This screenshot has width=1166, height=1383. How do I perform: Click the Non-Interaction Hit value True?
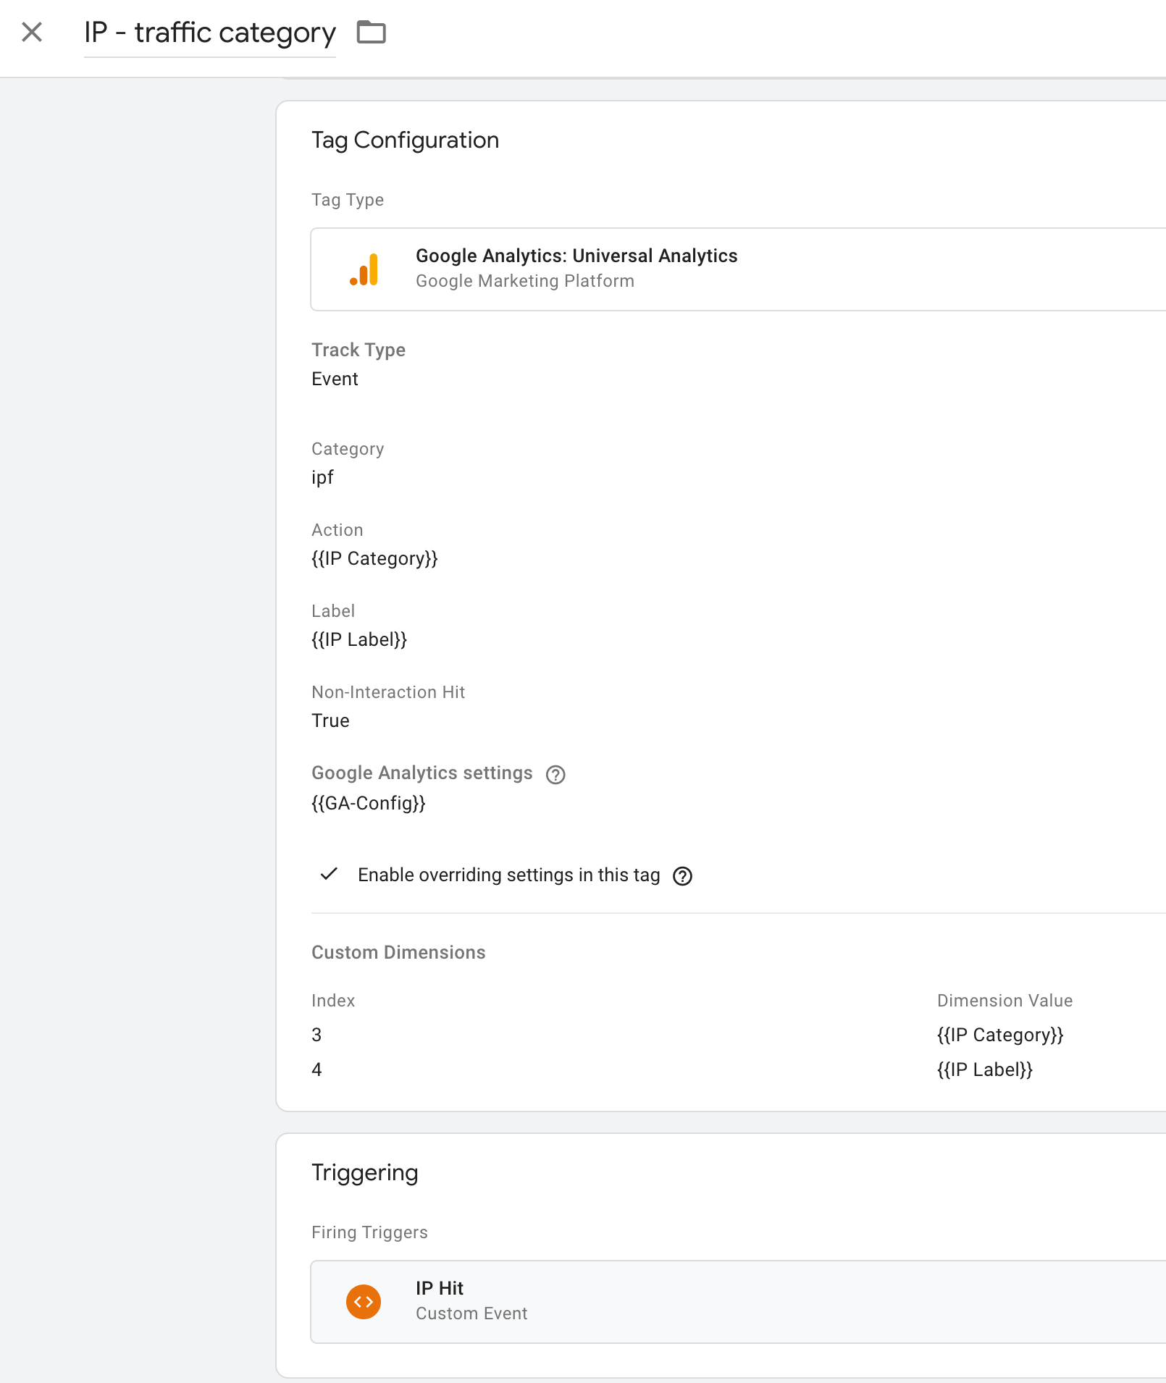point(330,721)
